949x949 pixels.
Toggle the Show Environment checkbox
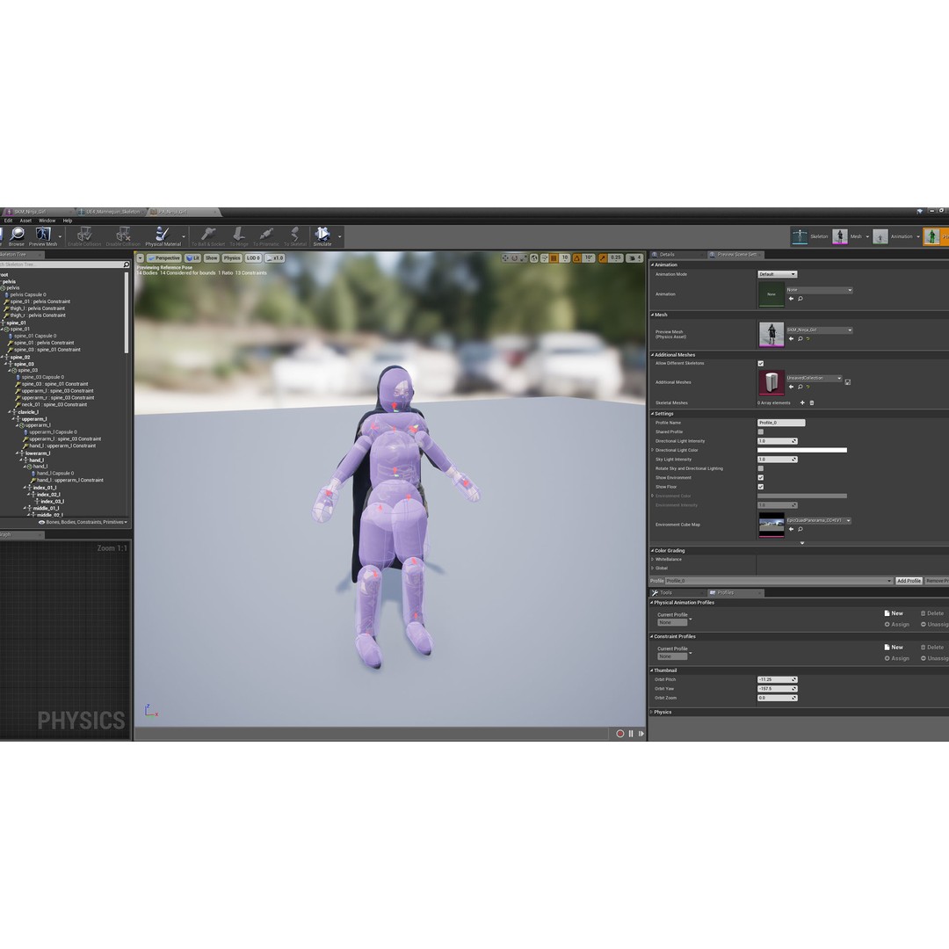[x=761, y=477]
